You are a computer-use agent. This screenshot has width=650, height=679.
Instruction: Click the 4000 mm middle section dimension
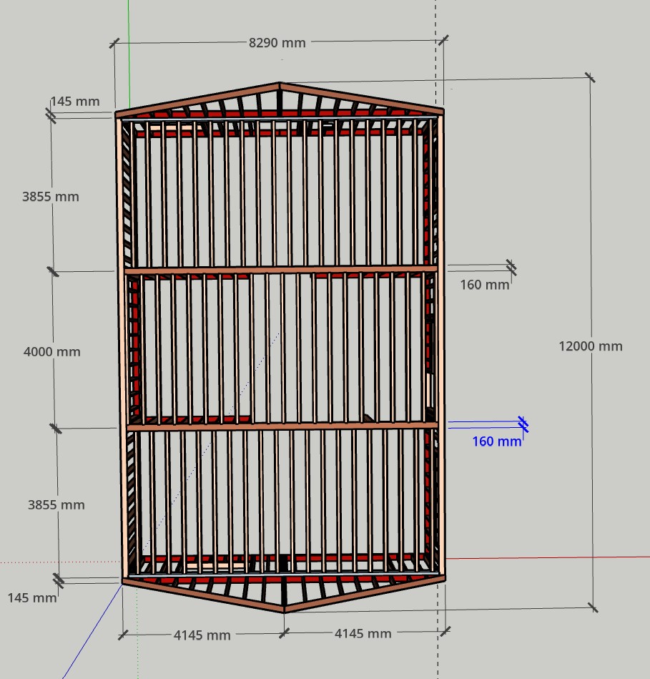51,352
